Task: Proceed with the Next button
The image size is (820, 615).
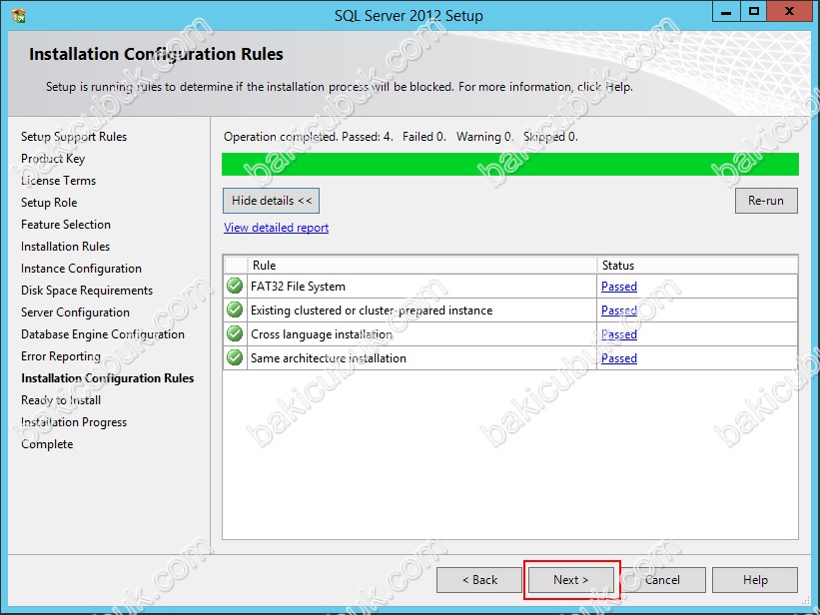Action: [571, 580]
